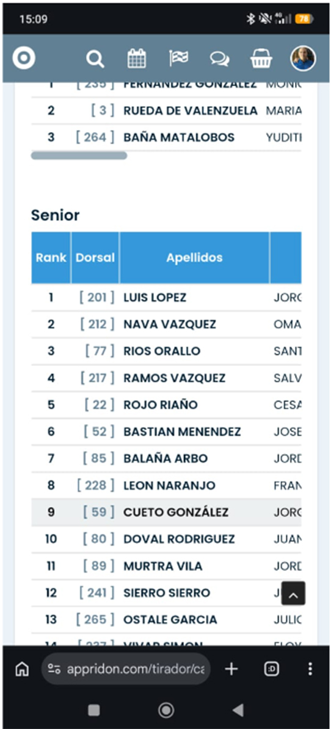The width and height of the screenshot is (331, 729).
Task: Open the shopping basket icon
Action: point(261,59)
